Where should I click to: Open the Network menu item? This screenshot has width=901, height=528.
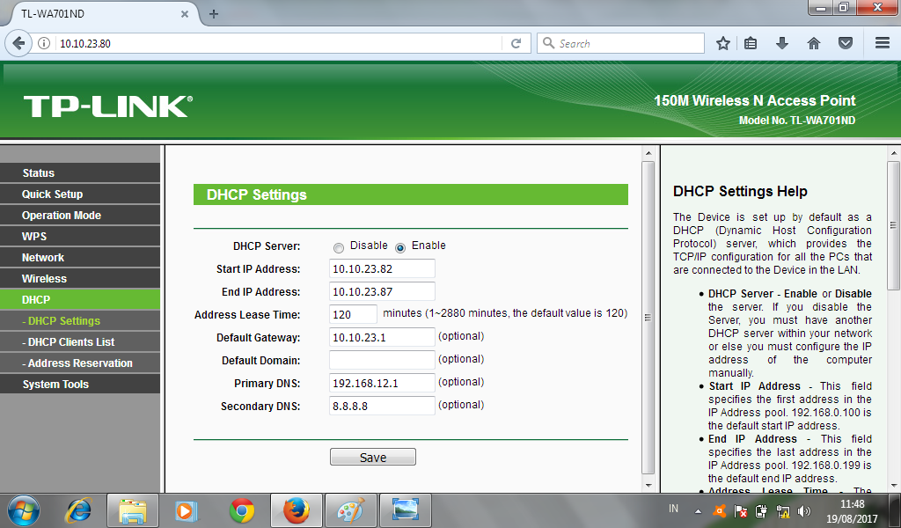80,257
